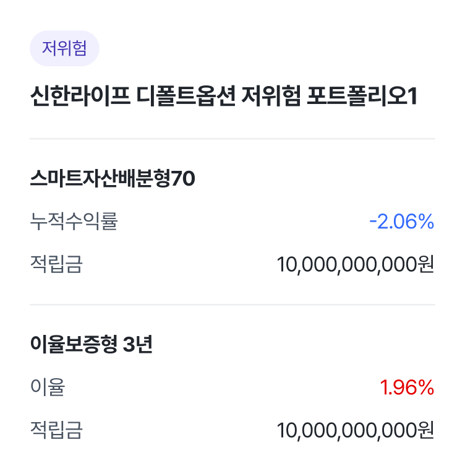Select the 10,000,000,000원 amount under 이율보증형 3년

point(356,430)
